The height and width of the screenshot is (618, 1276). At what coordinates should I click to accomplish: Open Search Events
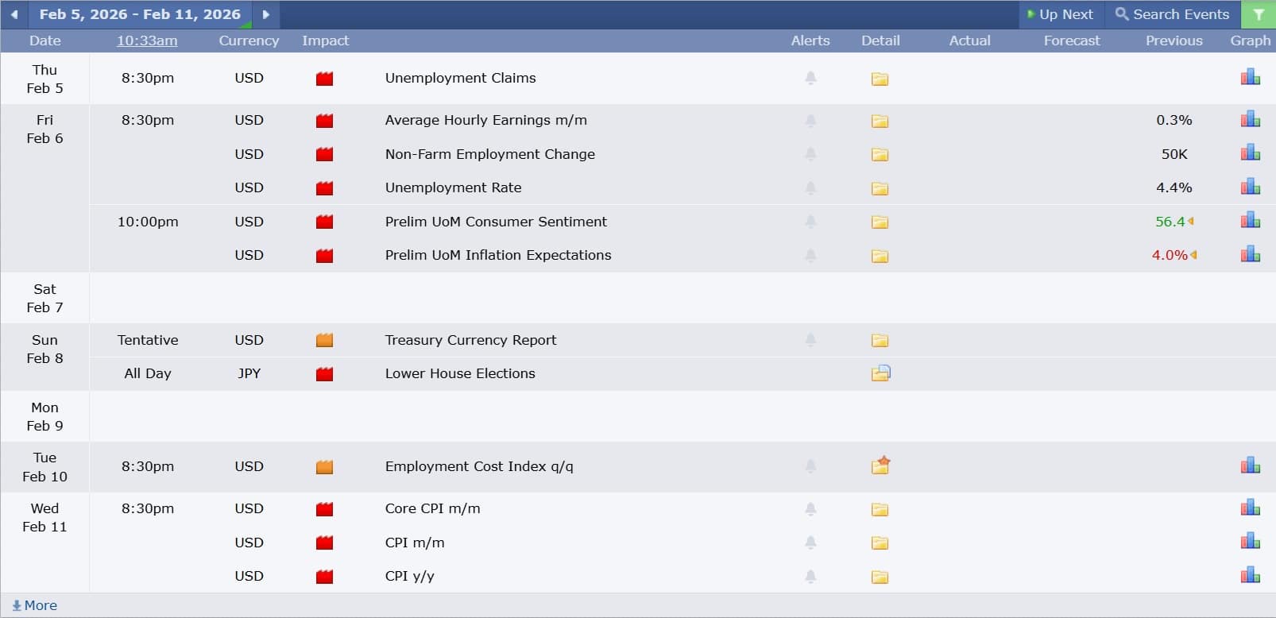[x=1172, y=14]
